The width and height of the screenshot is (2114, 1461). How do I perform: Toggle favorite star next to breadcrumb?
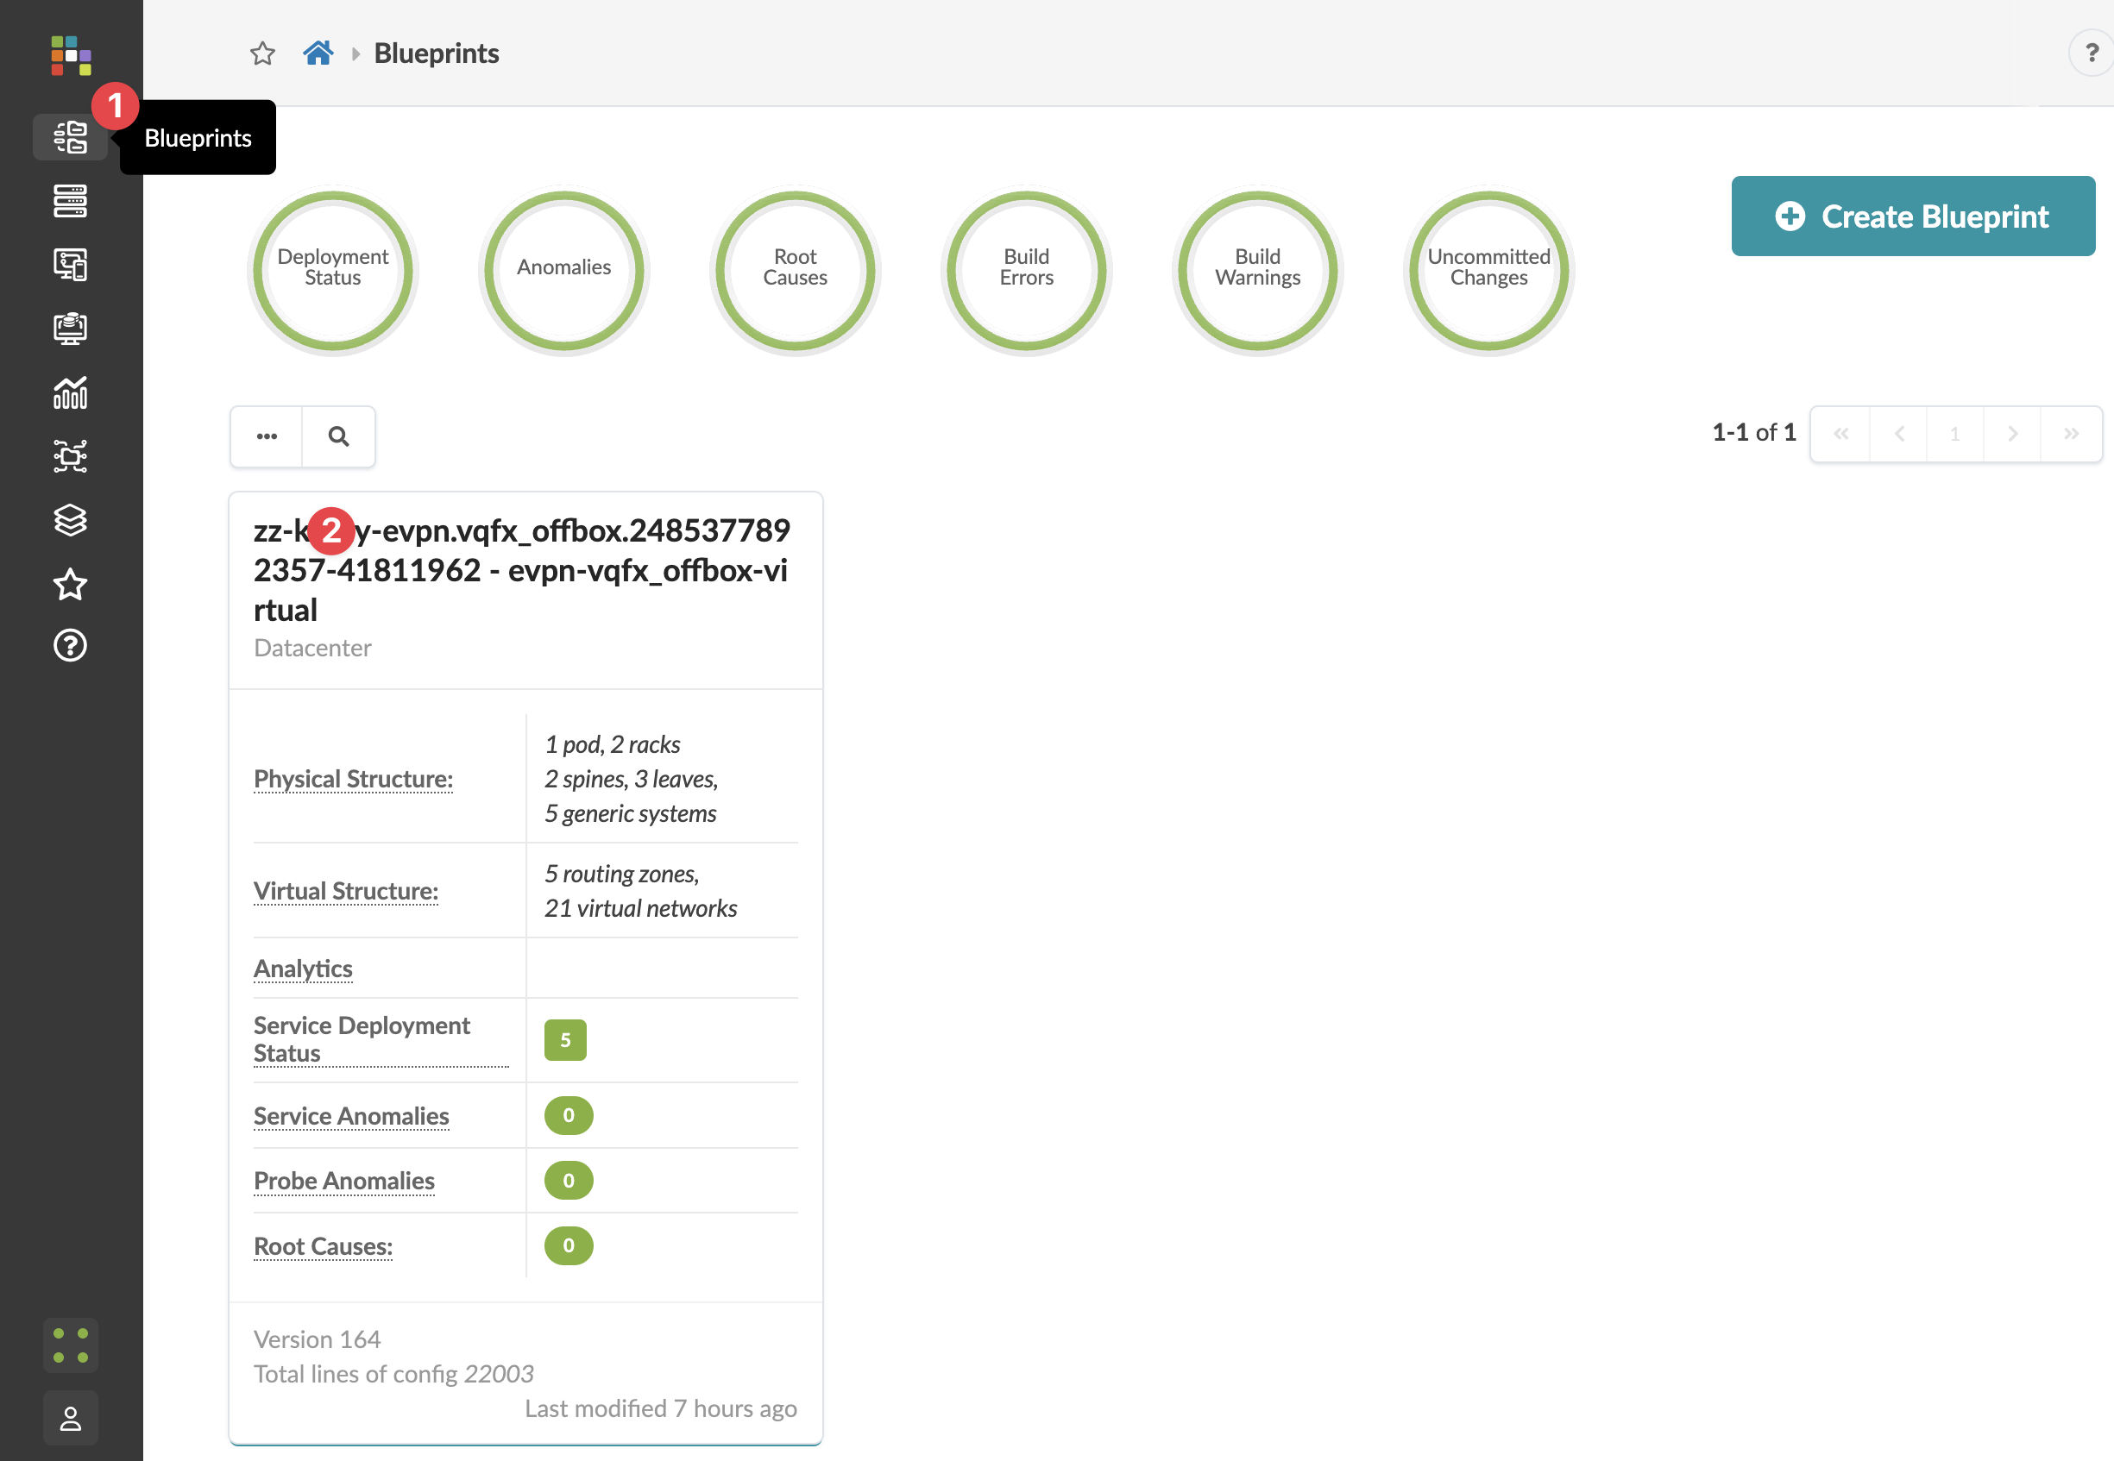point(263,53)
